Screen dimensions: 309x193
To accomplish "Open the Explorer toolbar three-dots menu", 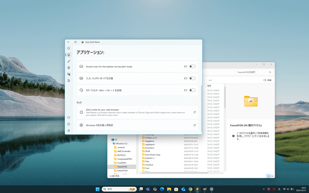I will pyautogui.click(x=210, y=80).
